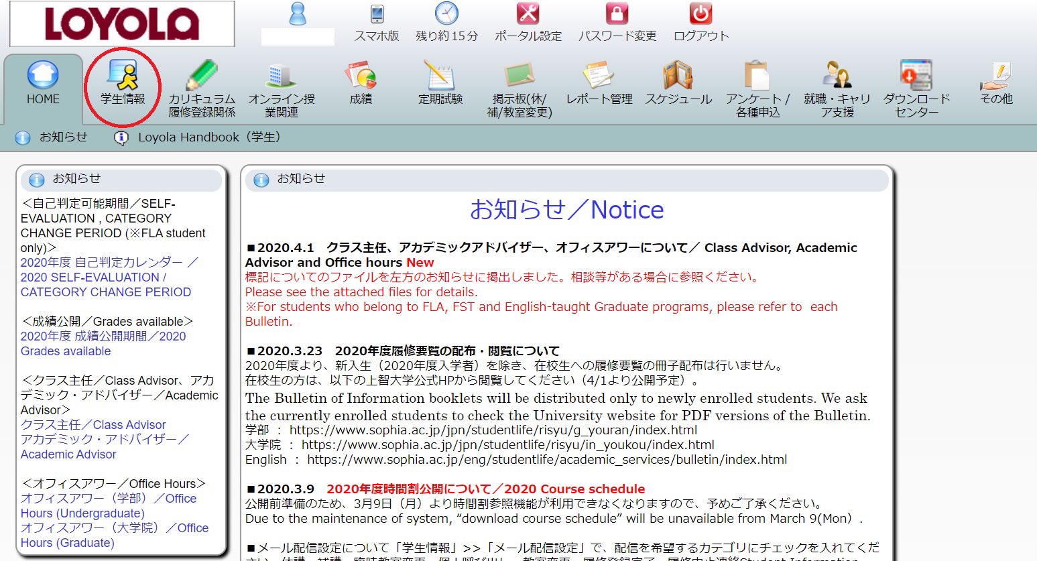Image resolution: width=1037 pixels, height=561 pixels.
Task: Open Loyola Handbook（学生） submenu item
Action: pyautogui.click(x=210, y=137)
